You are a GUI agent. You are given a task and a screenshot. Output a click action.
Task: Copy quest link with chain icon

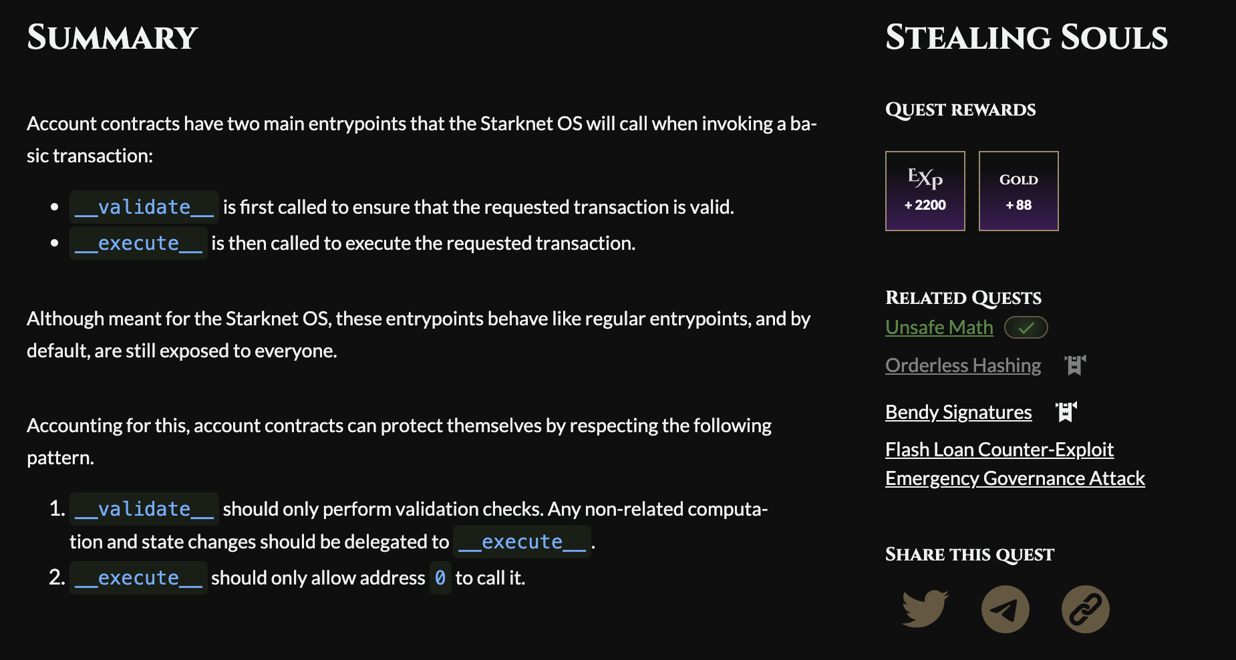[x=1085, y=609]
